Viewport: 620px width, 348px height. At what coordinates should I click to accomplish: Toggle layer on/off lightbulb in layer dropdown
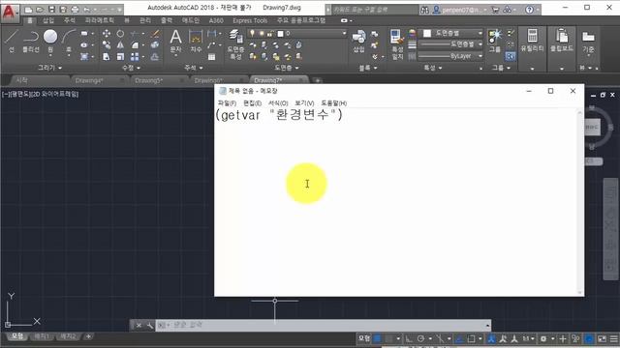click(252, 34)
